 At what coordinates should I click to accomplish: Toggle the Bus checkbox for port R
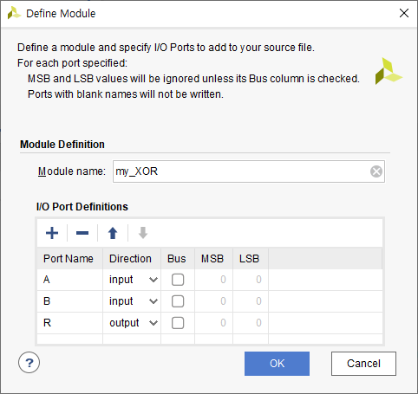coord(178,323)
